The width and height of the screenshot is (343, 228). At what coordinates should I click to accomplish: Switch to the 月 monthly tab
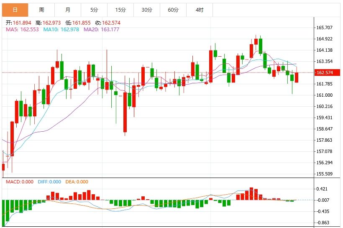(68, 10)
